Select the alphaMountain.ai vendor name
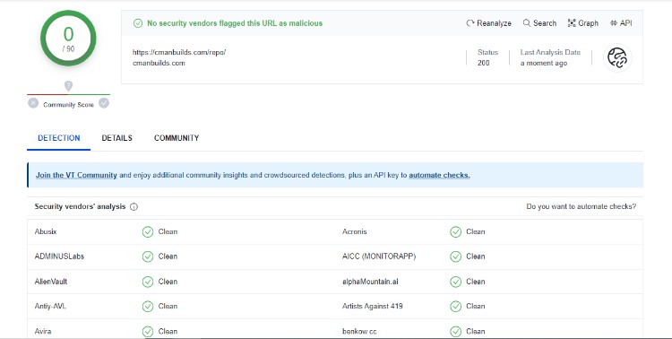This screenshot has height=339, width=672. pyautogui.click(x=370, y=282)
